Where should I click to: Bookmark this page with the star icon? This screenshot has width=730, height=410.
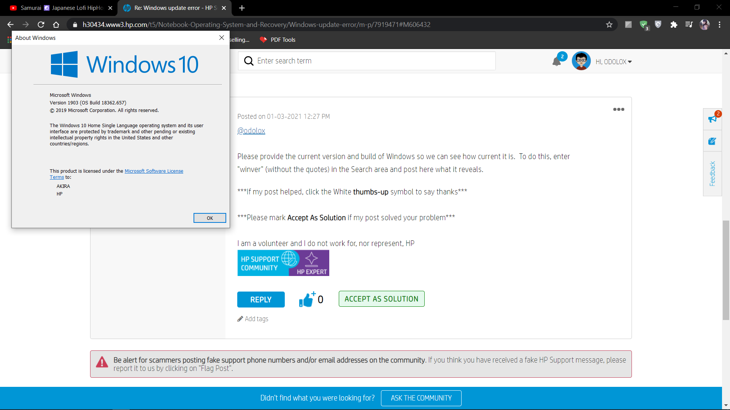[x=609, y=25]
